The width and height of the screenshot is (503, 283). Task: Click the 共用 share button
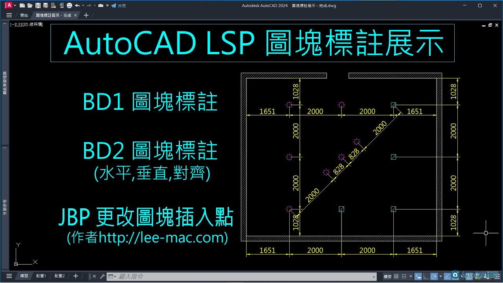pos(118,6)
